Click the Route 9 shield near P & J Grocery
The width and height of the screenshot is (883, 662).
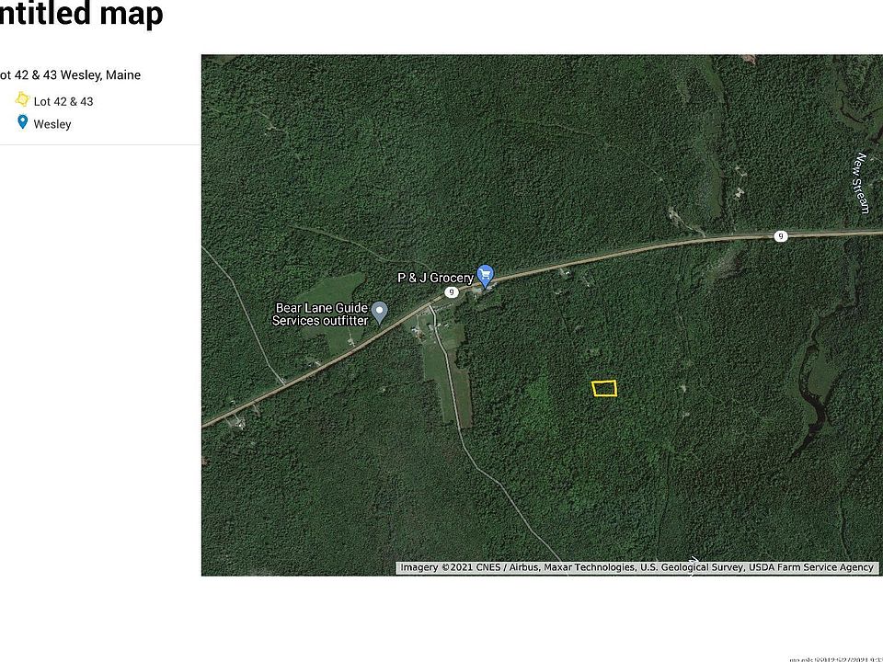click(x=451, y=292)
